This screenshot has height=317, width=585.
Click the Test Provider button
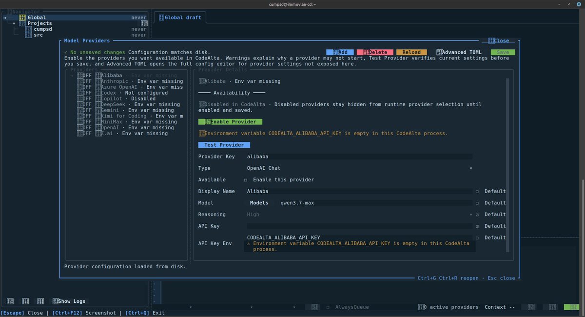[x=224, y=145]
